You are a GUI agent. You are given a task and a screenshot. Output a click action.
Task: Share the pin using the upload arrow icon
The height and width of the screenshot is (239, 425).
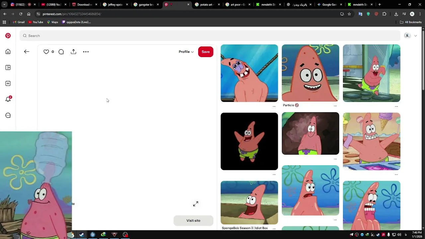coord(73,51)
